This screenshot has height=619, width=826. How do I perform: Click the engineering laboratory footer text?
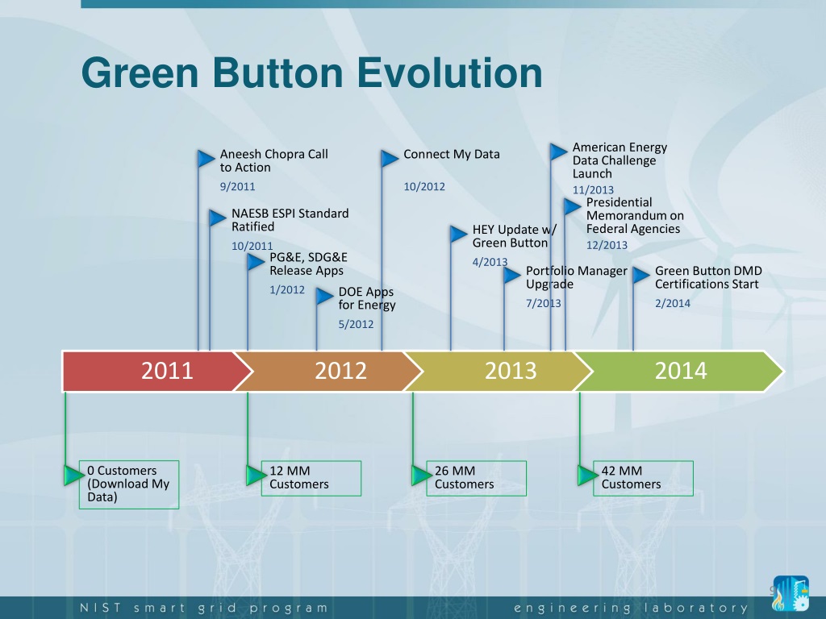tap(631, 608)
